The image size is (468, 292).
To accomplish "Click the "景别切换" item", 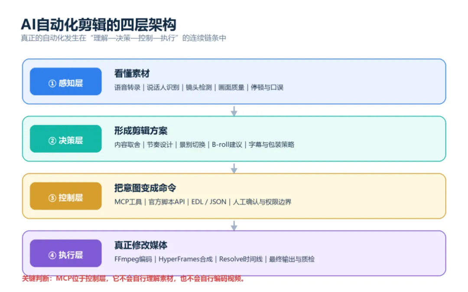I will [x=192, y=144].
